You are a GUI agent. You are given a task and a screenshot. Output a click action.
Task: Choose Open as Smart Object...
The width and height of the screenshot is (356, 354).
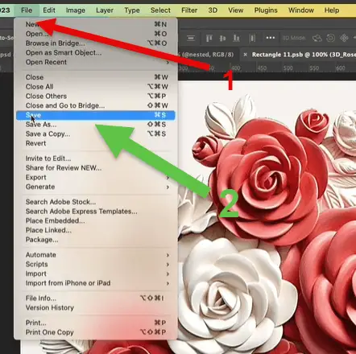96,53
